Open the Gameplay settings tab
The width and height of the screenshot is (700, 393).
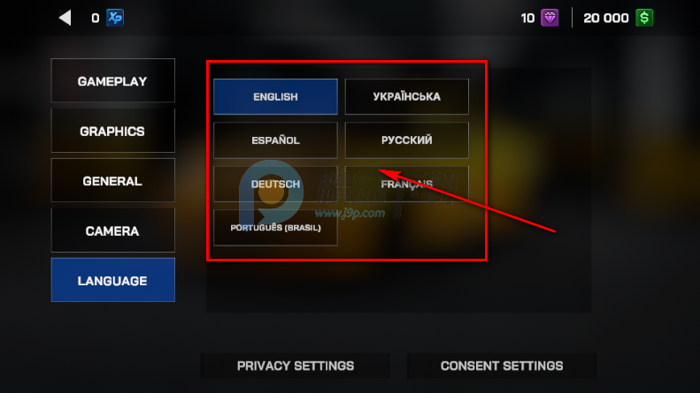113,80
